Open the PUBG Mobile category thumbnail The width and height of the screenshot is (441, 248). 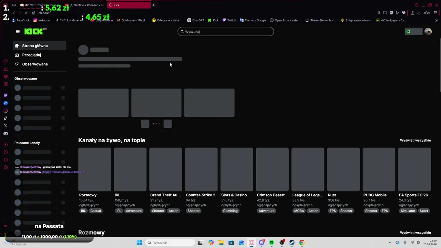point(379,169)
